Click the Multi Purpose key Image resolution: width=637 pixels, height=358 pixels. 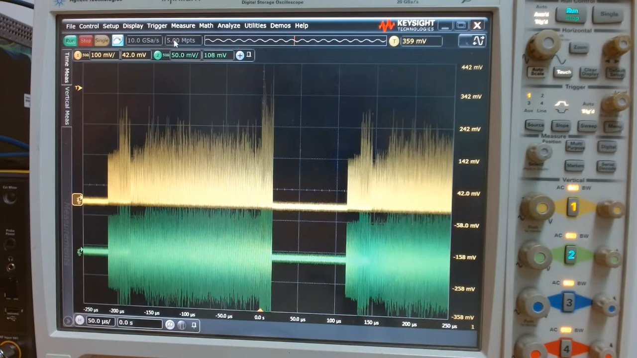click(575, 146)
